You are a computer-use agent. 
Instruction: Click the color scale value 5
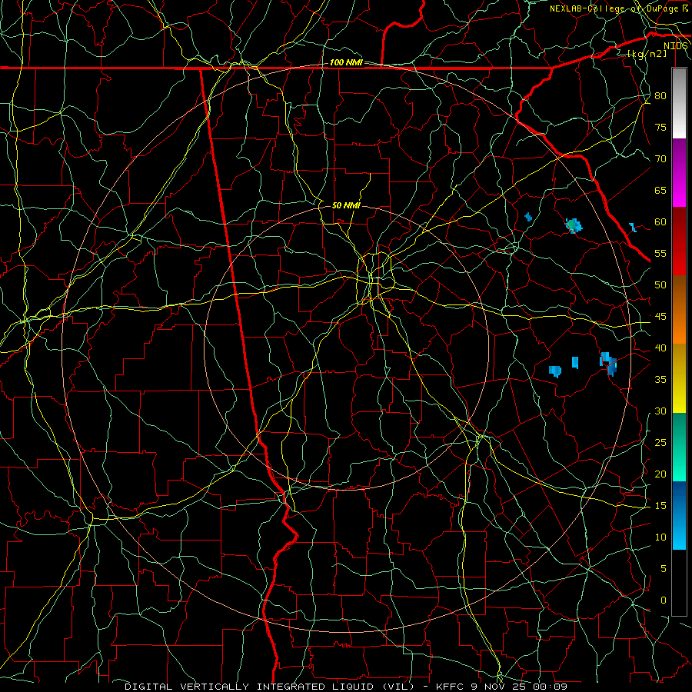664,569
